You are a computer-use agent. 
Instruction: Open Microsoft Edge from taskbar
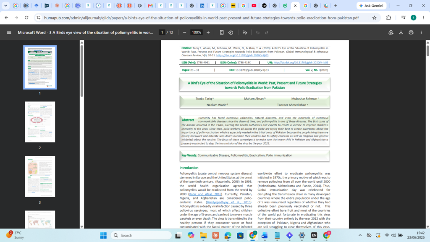coord(228,235)
